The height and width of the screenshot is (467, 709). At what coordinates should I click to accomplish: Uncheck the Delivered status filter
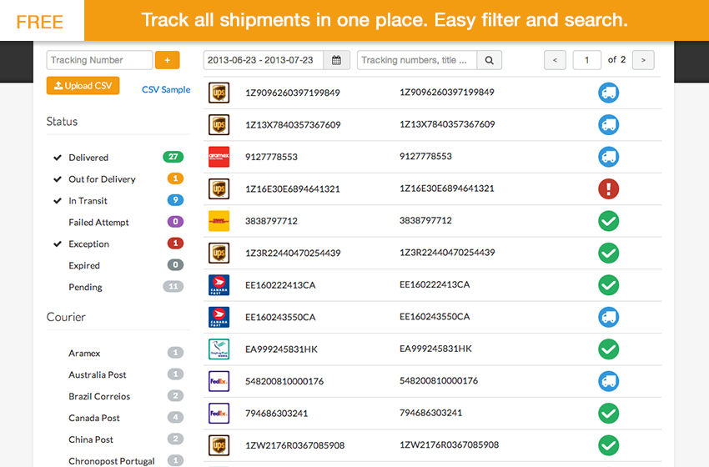(x=88, y=158)
